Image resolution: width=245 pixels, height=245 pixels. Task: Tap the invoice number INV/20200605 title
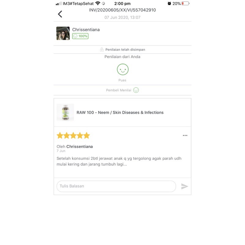pos(122,10)
